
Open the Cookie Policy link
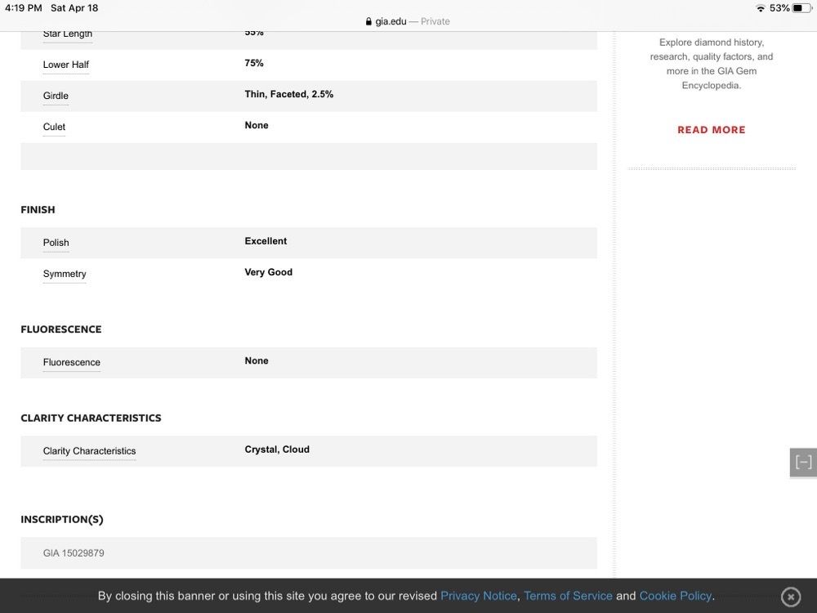coord(675,596)
